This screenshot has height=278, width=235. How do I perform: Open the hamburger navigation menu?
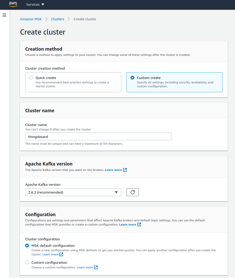[x=4, y=15]
